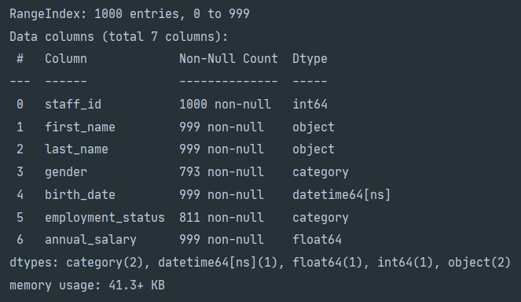Click '999 non-null' in the last_name row
Viewport: 521px width, 302px height.
click(222, 149)
